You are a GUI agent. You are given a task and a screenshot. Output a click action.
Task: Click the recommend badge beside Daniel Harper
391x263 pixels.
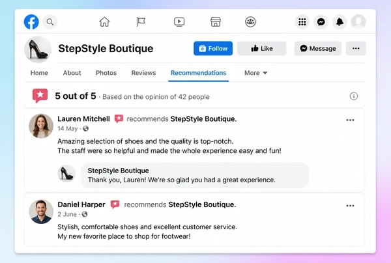tap(115, 204)
